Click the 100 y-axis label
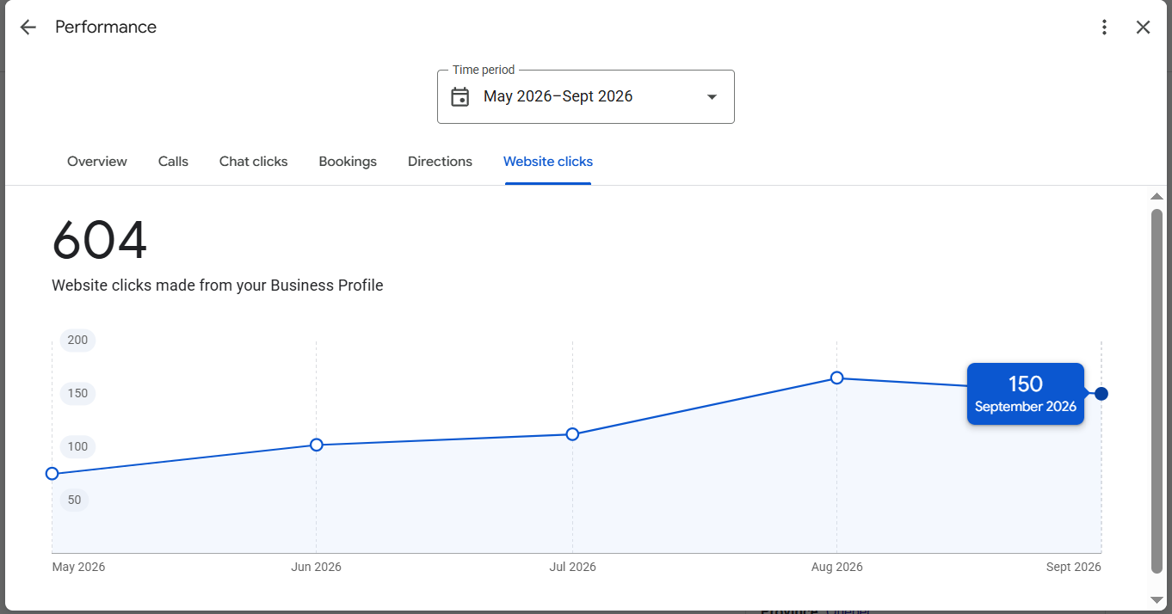The height and width of the screenshot is (614, 1172). [x=77, y=447]
